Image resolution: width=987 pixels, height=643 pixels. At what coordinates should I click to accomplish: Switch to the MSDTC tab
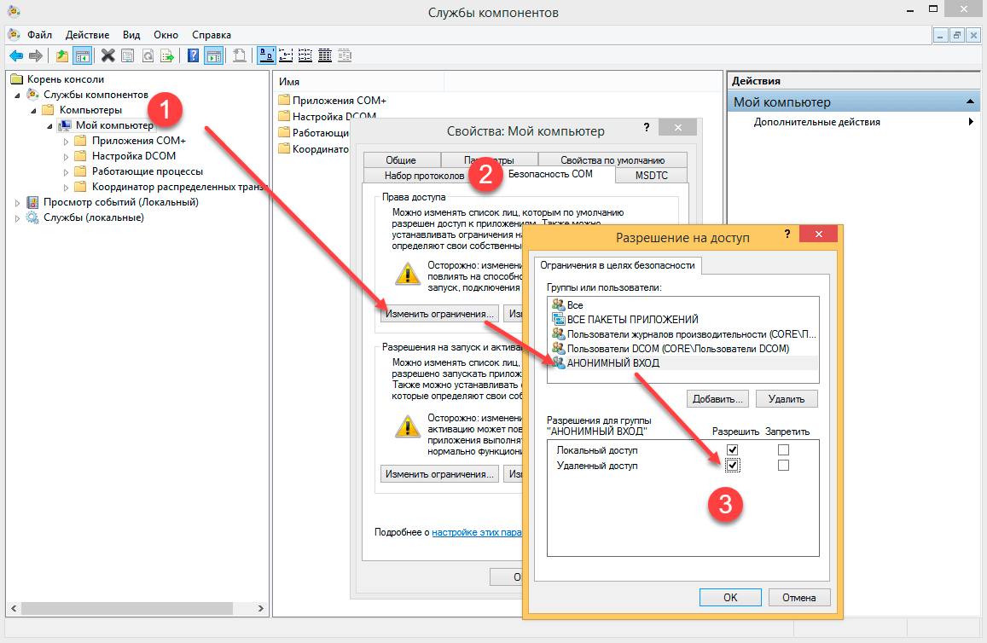pyautogui.click(x=652, y=175)
